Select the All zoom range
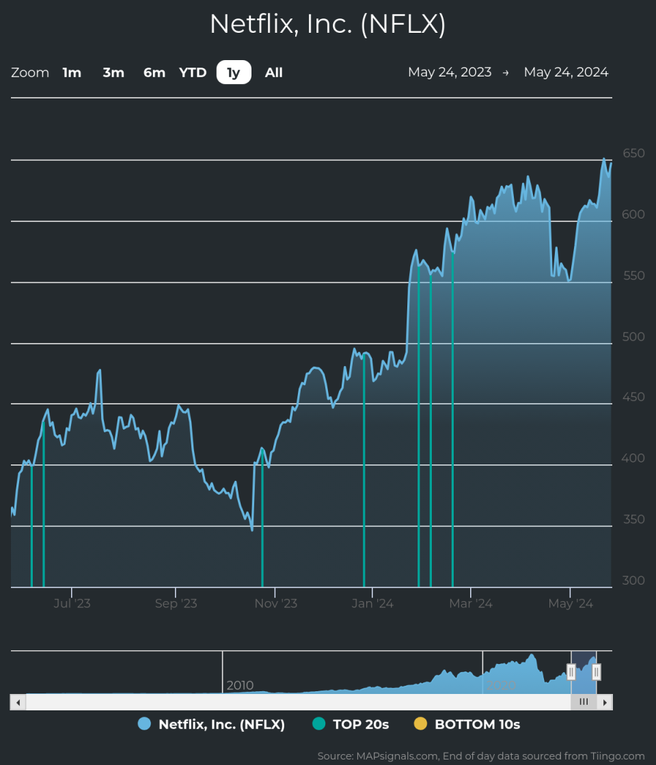Screen dimensions: 656x765 point(274,72)
